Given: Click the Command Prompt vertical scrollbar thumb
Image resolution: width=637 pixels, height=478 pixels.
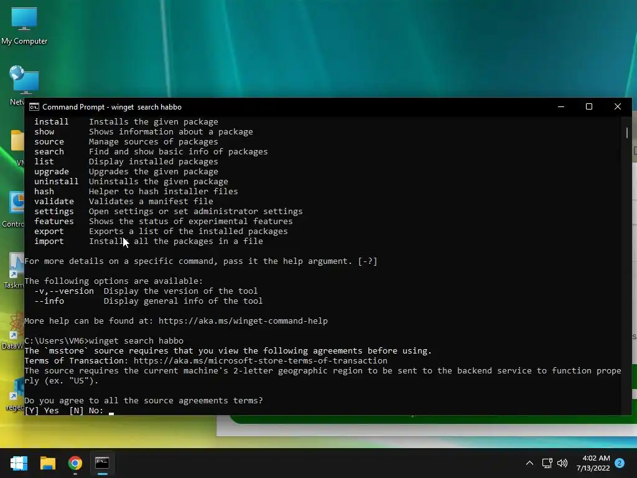Looking at the screenshot, I should [627, 133].
